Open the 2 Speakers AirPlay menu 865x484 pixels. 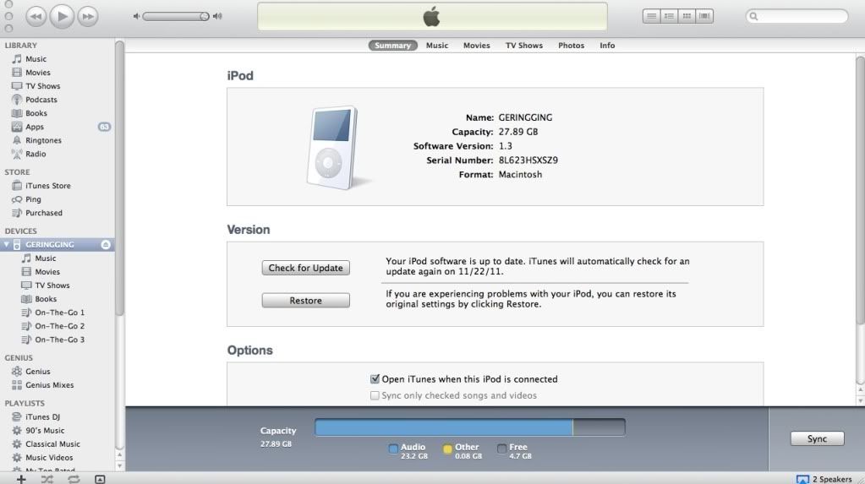pyautogui.click(x=824, y=479)
